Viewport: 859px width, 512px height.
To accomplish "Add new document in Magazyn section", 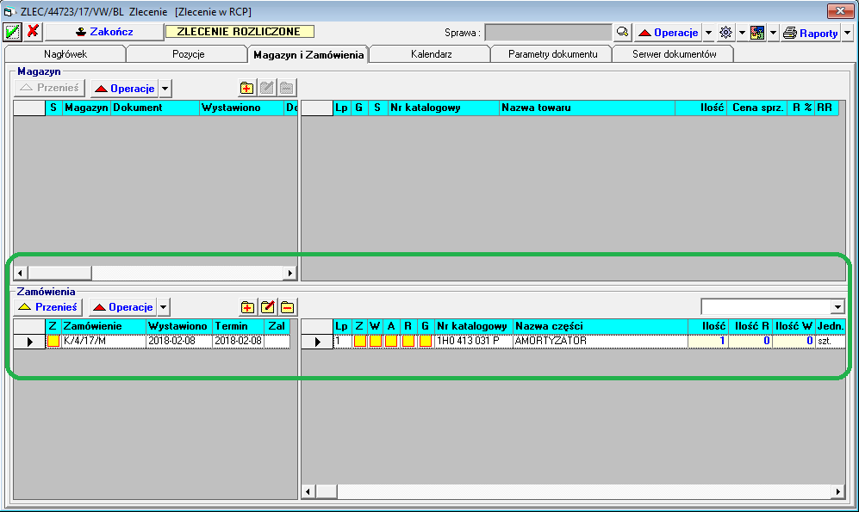I will point(248,88).
